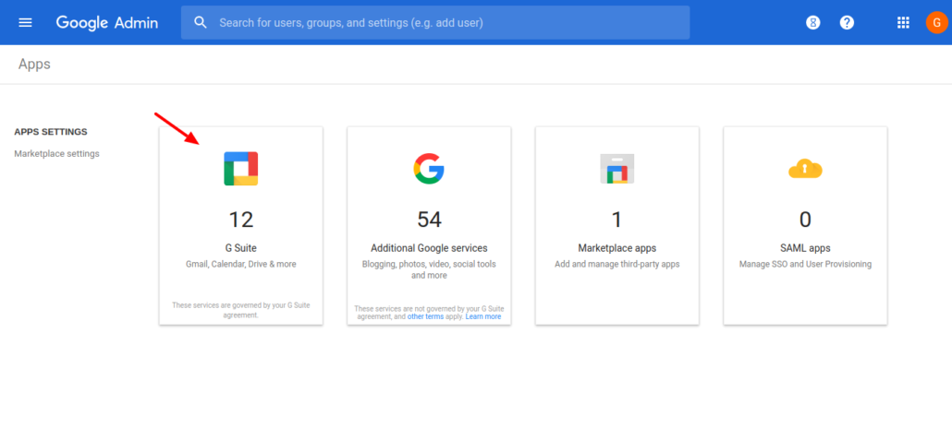Click 'Gmail, Calendar, Drive & more' description
This screenshot has height=428, width=952.
241,265
